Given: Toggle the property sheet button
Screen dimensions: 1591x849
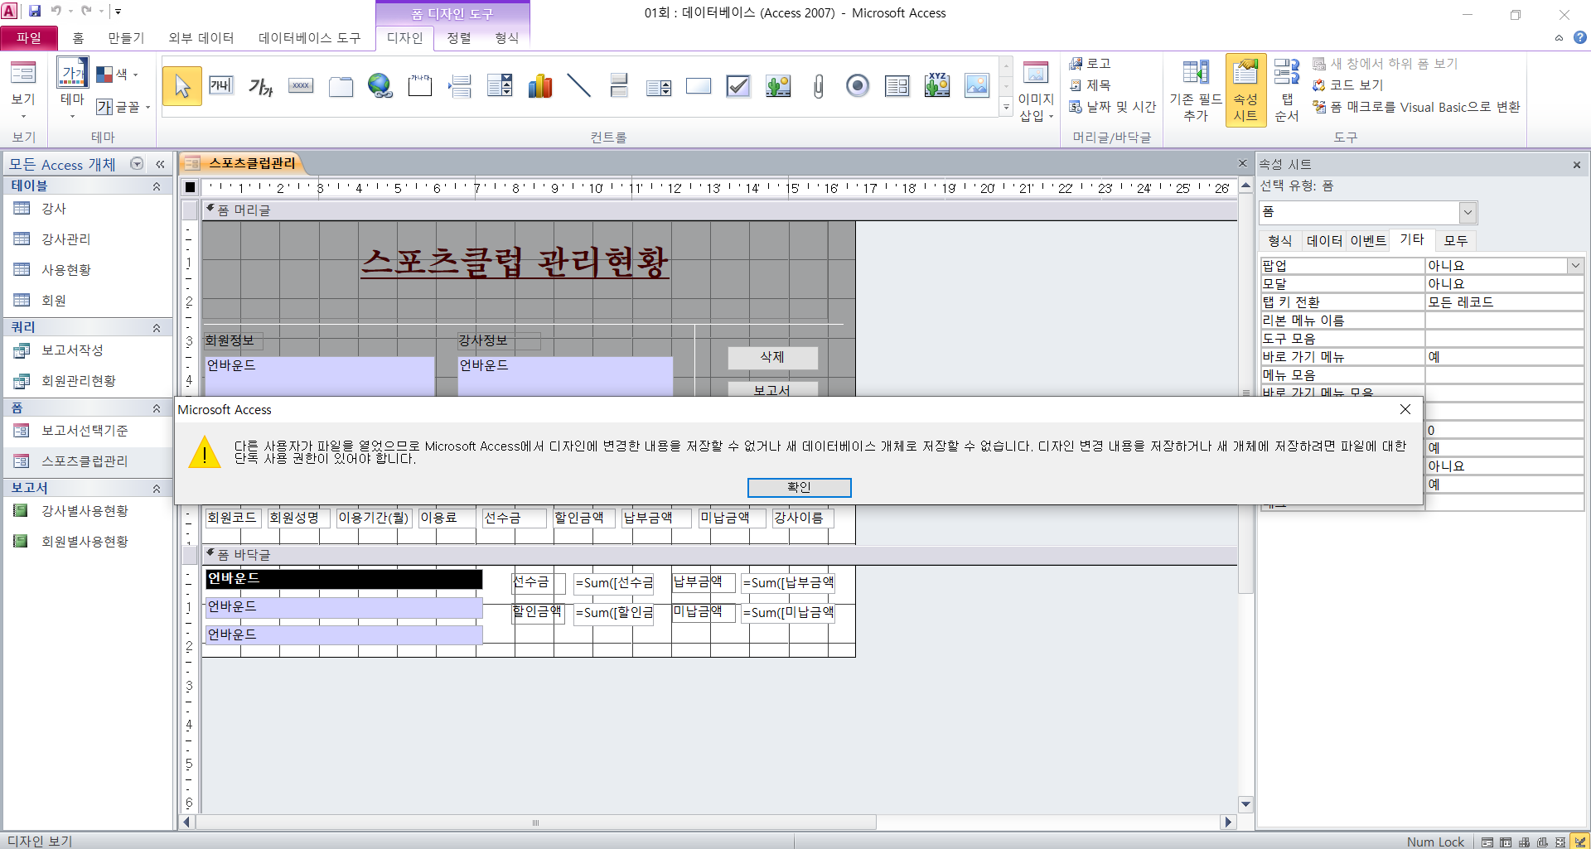Looking at the screenshot, I should pyautogui.click(x=1245, y=90).
